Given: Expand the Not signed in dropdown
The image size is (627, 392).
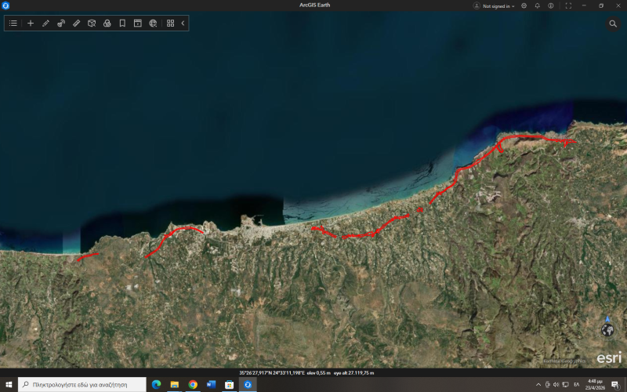Looking at the screenshot, I should 495,6.
